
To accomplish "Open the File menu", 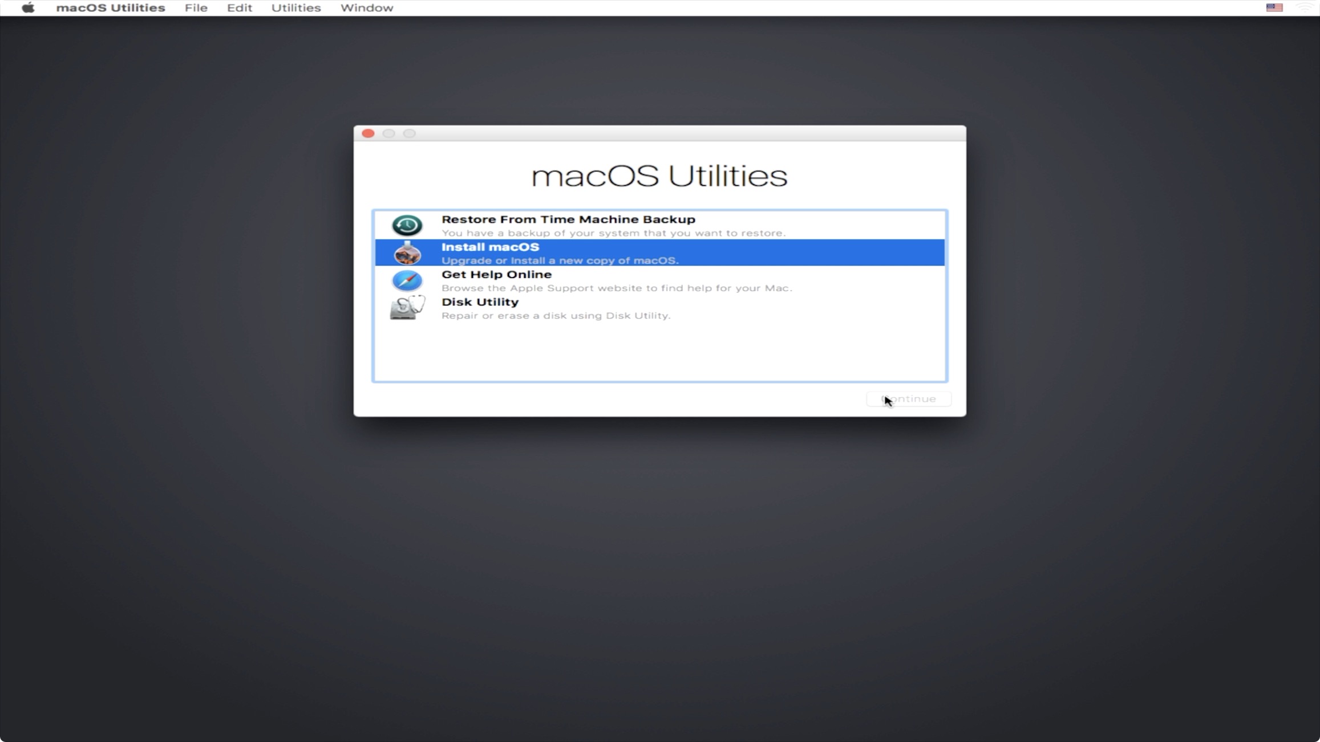I will click(196, 8).
